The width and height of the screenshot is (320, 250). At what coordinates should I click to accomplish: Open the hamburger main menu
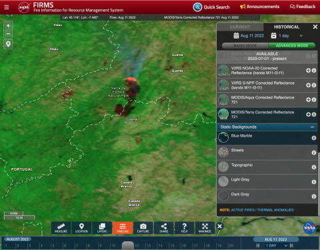(x=7, y=7)
